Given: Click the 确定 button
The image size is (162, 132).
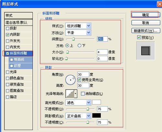Looking at the screenshot, I should coord(146,15).
